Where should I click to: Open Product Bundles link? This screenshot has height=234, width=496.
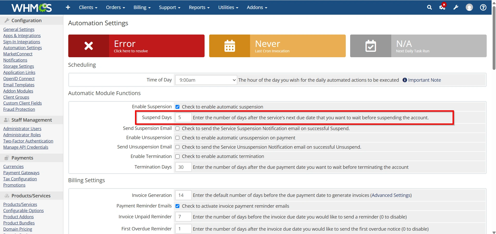[x=19, y=223]
